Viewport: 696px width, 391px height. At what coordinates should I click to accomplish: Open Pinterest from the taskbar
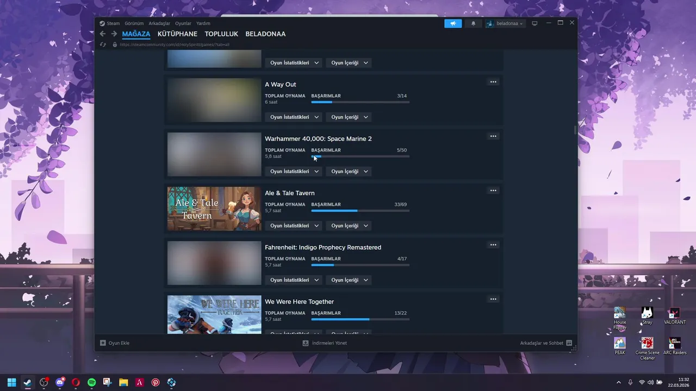[x=156, y=382]
